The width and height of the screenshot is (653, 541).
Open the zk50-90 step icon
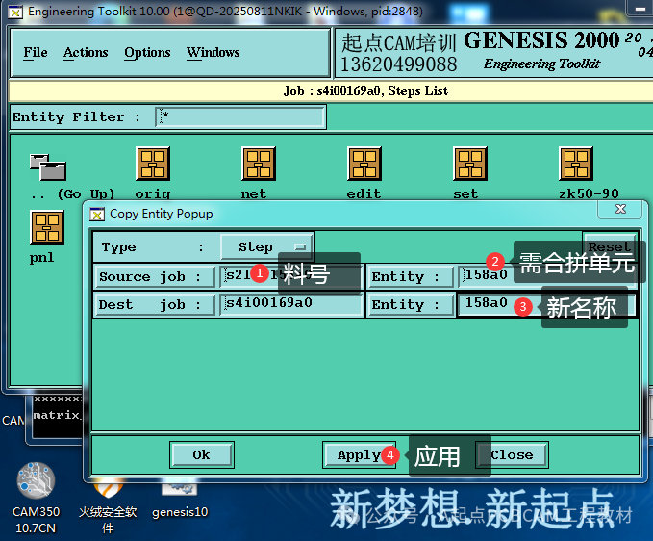576,164
